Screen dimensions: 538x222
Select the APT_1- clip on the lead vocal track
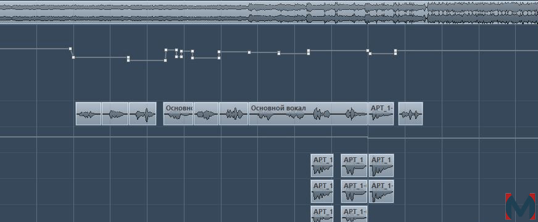coord(381,113)
